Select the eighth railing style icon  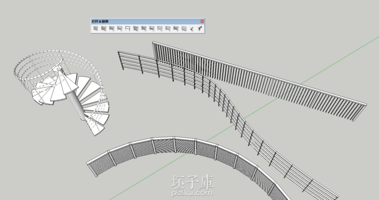(x=152, y=29)
